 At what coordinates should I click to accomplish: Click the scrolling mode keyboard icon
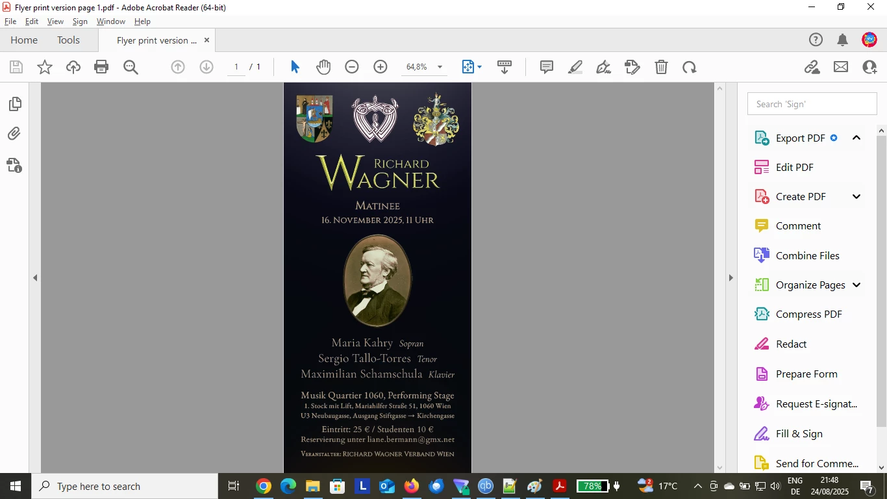point(505,67)
